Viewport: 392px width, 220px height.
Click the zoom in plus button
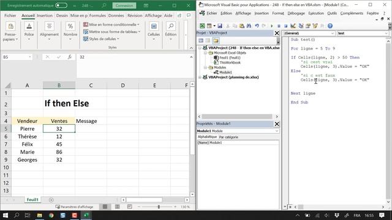[x=175, y=207]
